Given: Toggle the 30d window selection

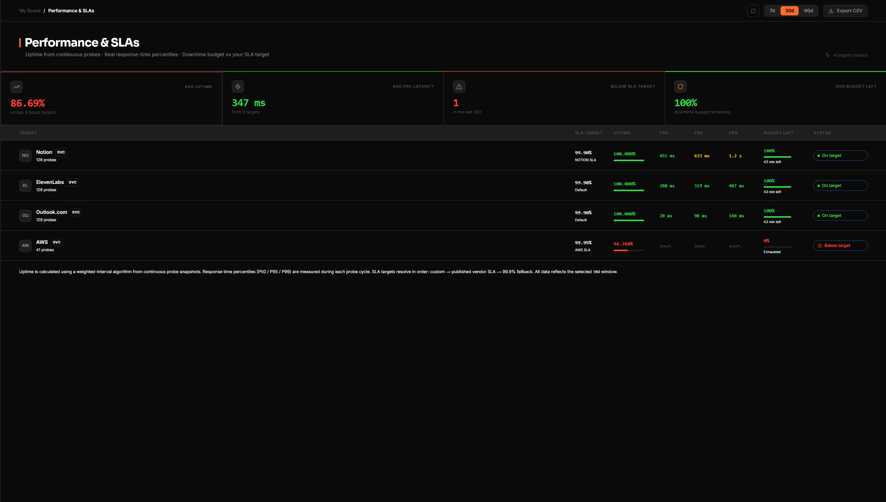Looking at the screenshot, I should point(789,10).
